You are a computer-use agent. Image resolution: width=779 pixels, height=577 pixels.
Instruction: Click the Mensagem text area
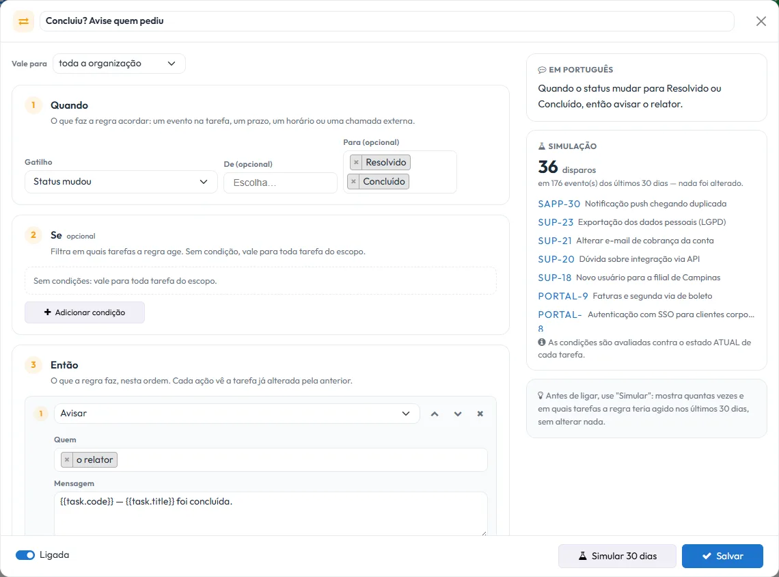[271, 514]
